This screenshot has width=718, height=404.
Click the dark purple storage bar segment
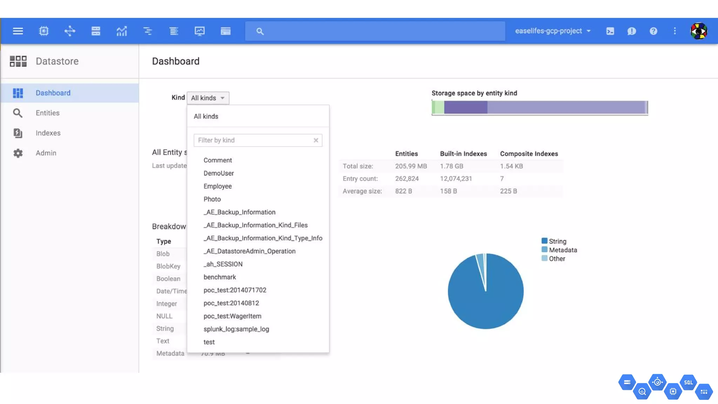pos(466,107)
